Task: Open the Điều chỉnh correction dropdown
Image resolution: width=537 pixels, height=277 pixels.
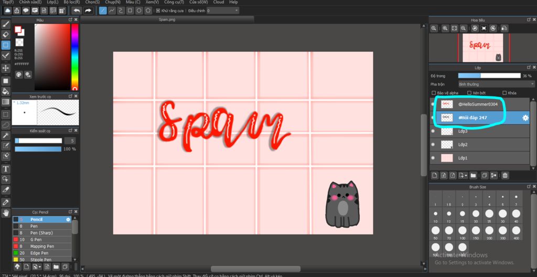Action: (222, 10)
